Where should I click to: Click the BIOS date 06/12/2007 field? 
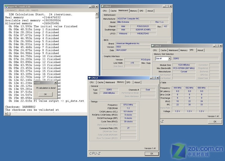coord(133,50)
